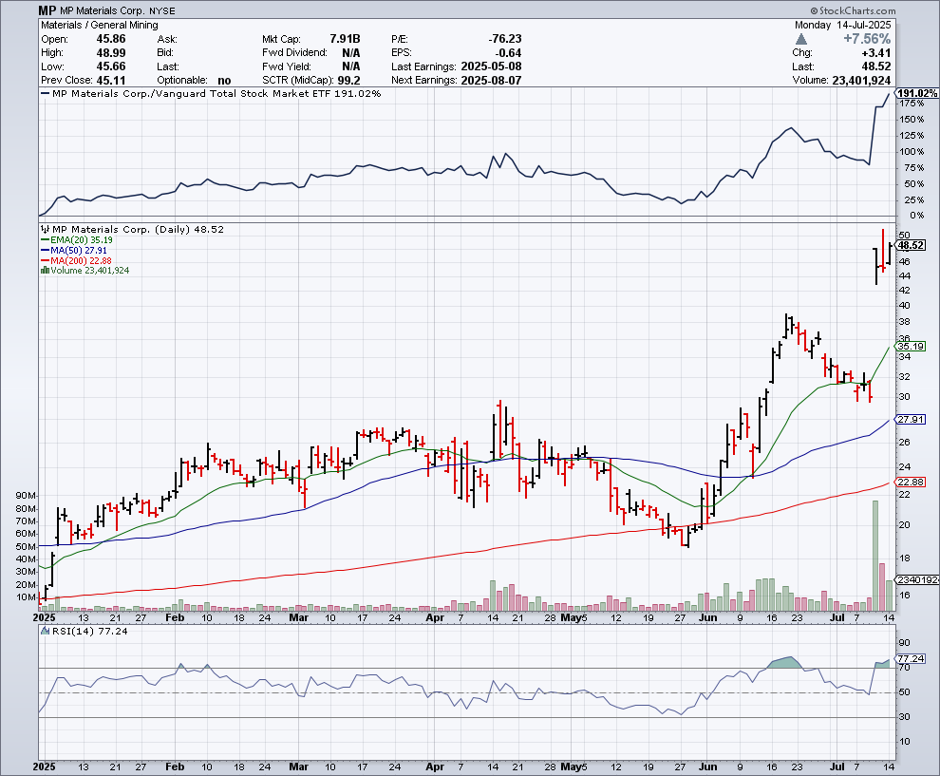The width and height of the screenshot is (940, 776).
Task: Select the header Volume value 23,401,924
Action: point(861,81)
